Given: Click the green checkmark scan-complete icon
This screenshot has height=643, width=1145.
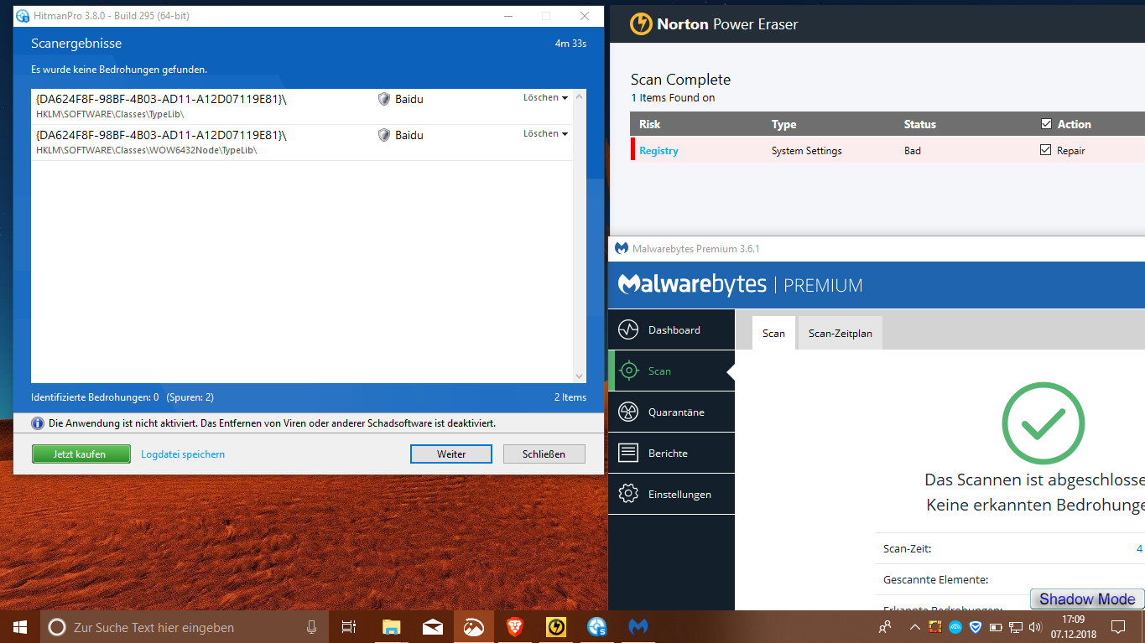Looking at the screenshot, I should click(1044, 423).
